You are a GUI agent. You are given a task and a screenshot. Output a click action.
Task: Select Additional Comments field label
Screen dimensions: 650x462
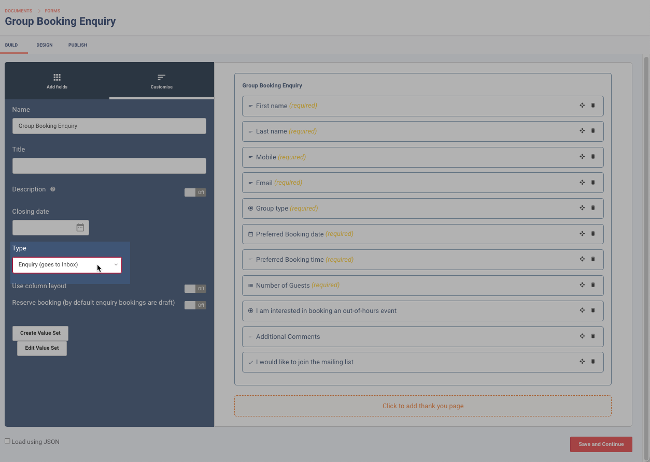pos(288,337)
